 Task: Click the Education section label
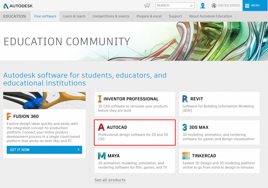point(15,16)
